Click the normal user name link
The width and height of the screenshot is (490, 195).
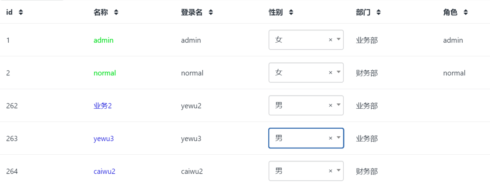point(105,73)
